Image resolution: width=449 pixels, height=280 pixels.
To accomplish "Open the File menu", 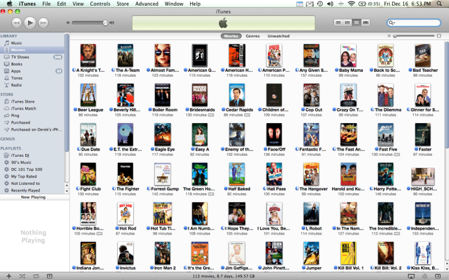I will click(47, 4).
